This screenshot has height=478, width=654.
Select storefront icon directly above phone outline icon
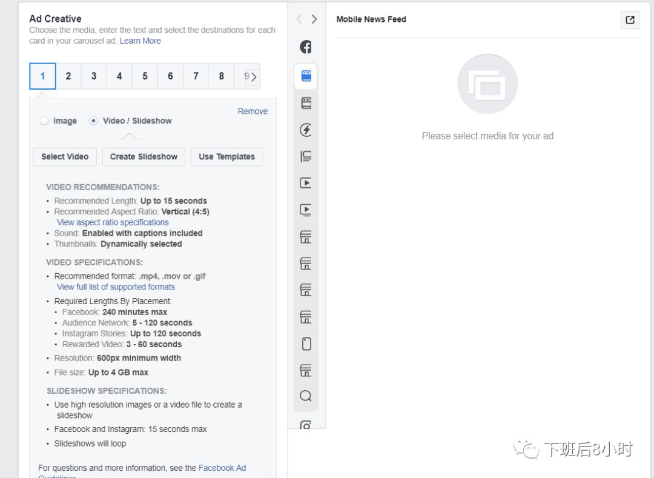[306, 317]
